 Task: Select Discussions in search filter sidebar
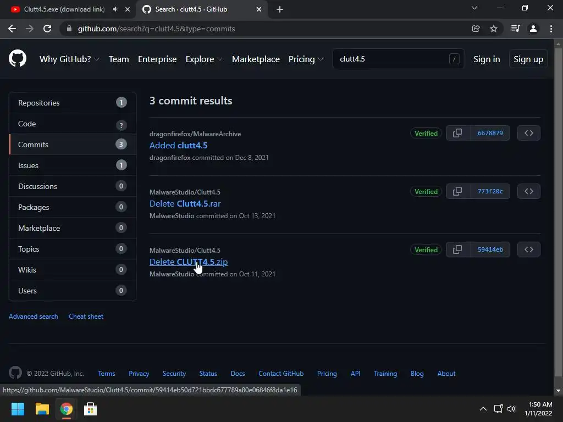pos(73,186)
